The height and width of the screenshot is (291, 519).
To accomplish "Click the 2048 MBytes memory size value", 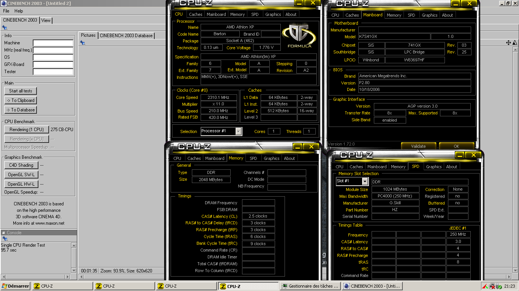I will tap(211, 180).
